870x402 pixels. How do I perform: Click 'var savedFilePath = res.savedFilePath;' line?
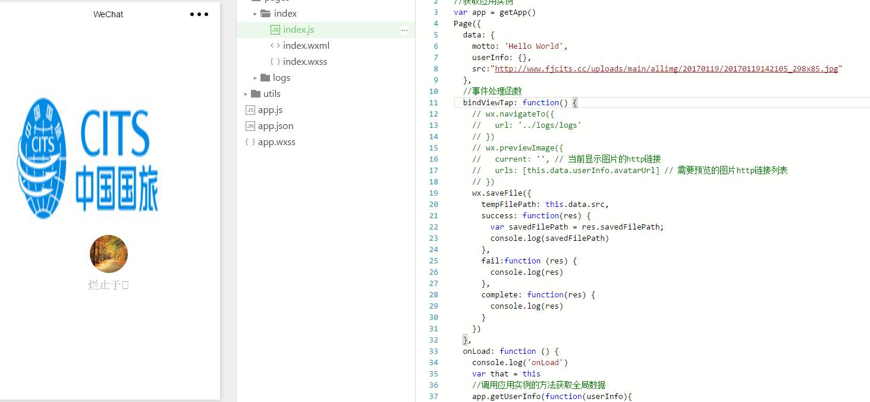point(577,227)
